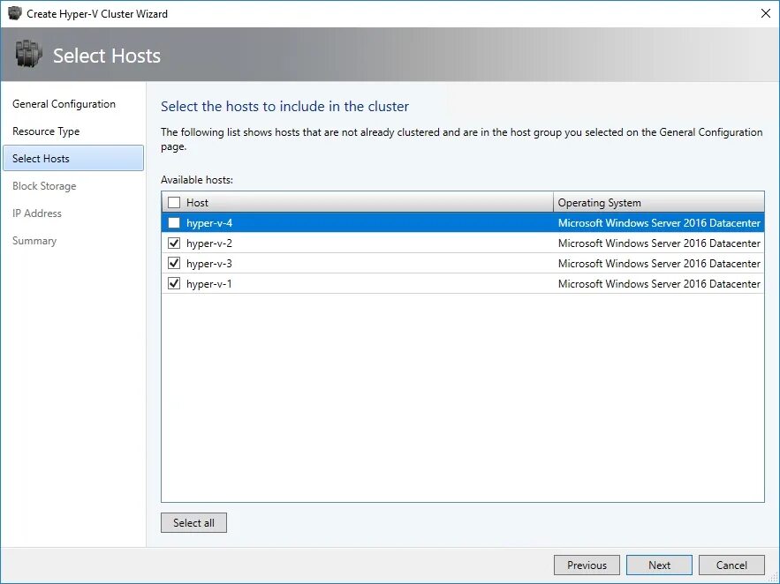Click the operating system cell for hyper-v-4
Image resolution: width=780 pixels, height=584 pixels.
(x=659, y=223)
